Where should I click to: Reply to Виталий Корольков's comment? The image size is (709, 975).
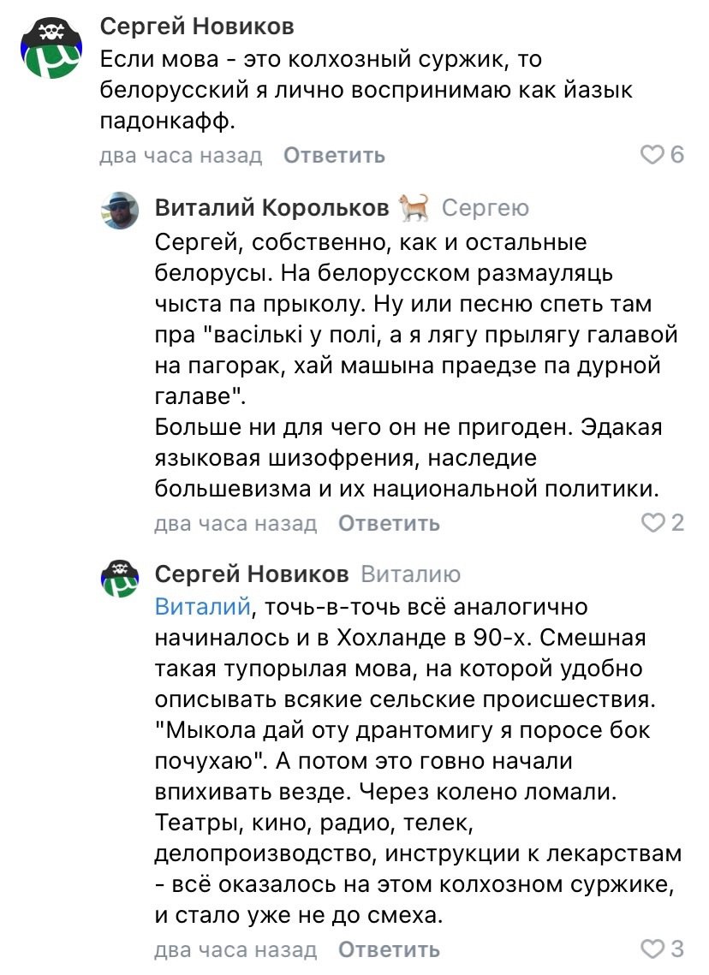tap(389, 522)
